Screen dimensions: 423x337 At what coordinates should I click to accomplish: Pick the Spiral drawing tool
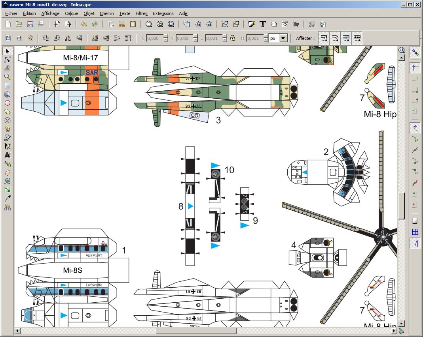[7, 120]
